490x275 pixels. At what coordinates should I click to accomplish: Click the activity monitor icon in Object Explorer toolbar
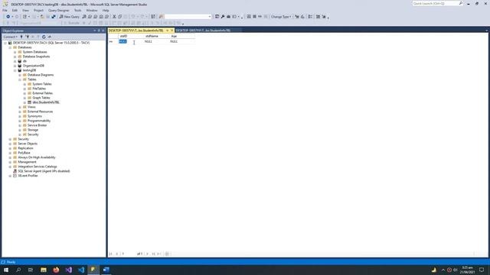point(49,37)
